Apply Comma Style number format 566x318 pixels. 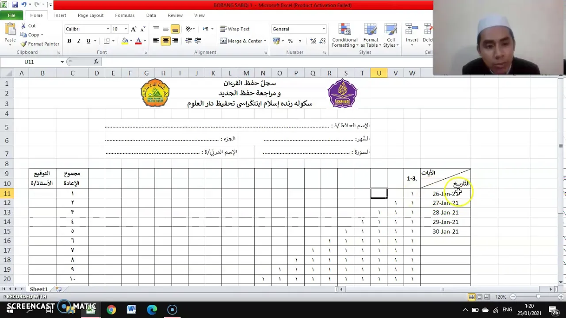pyautogui.click(x=300, y=41)
